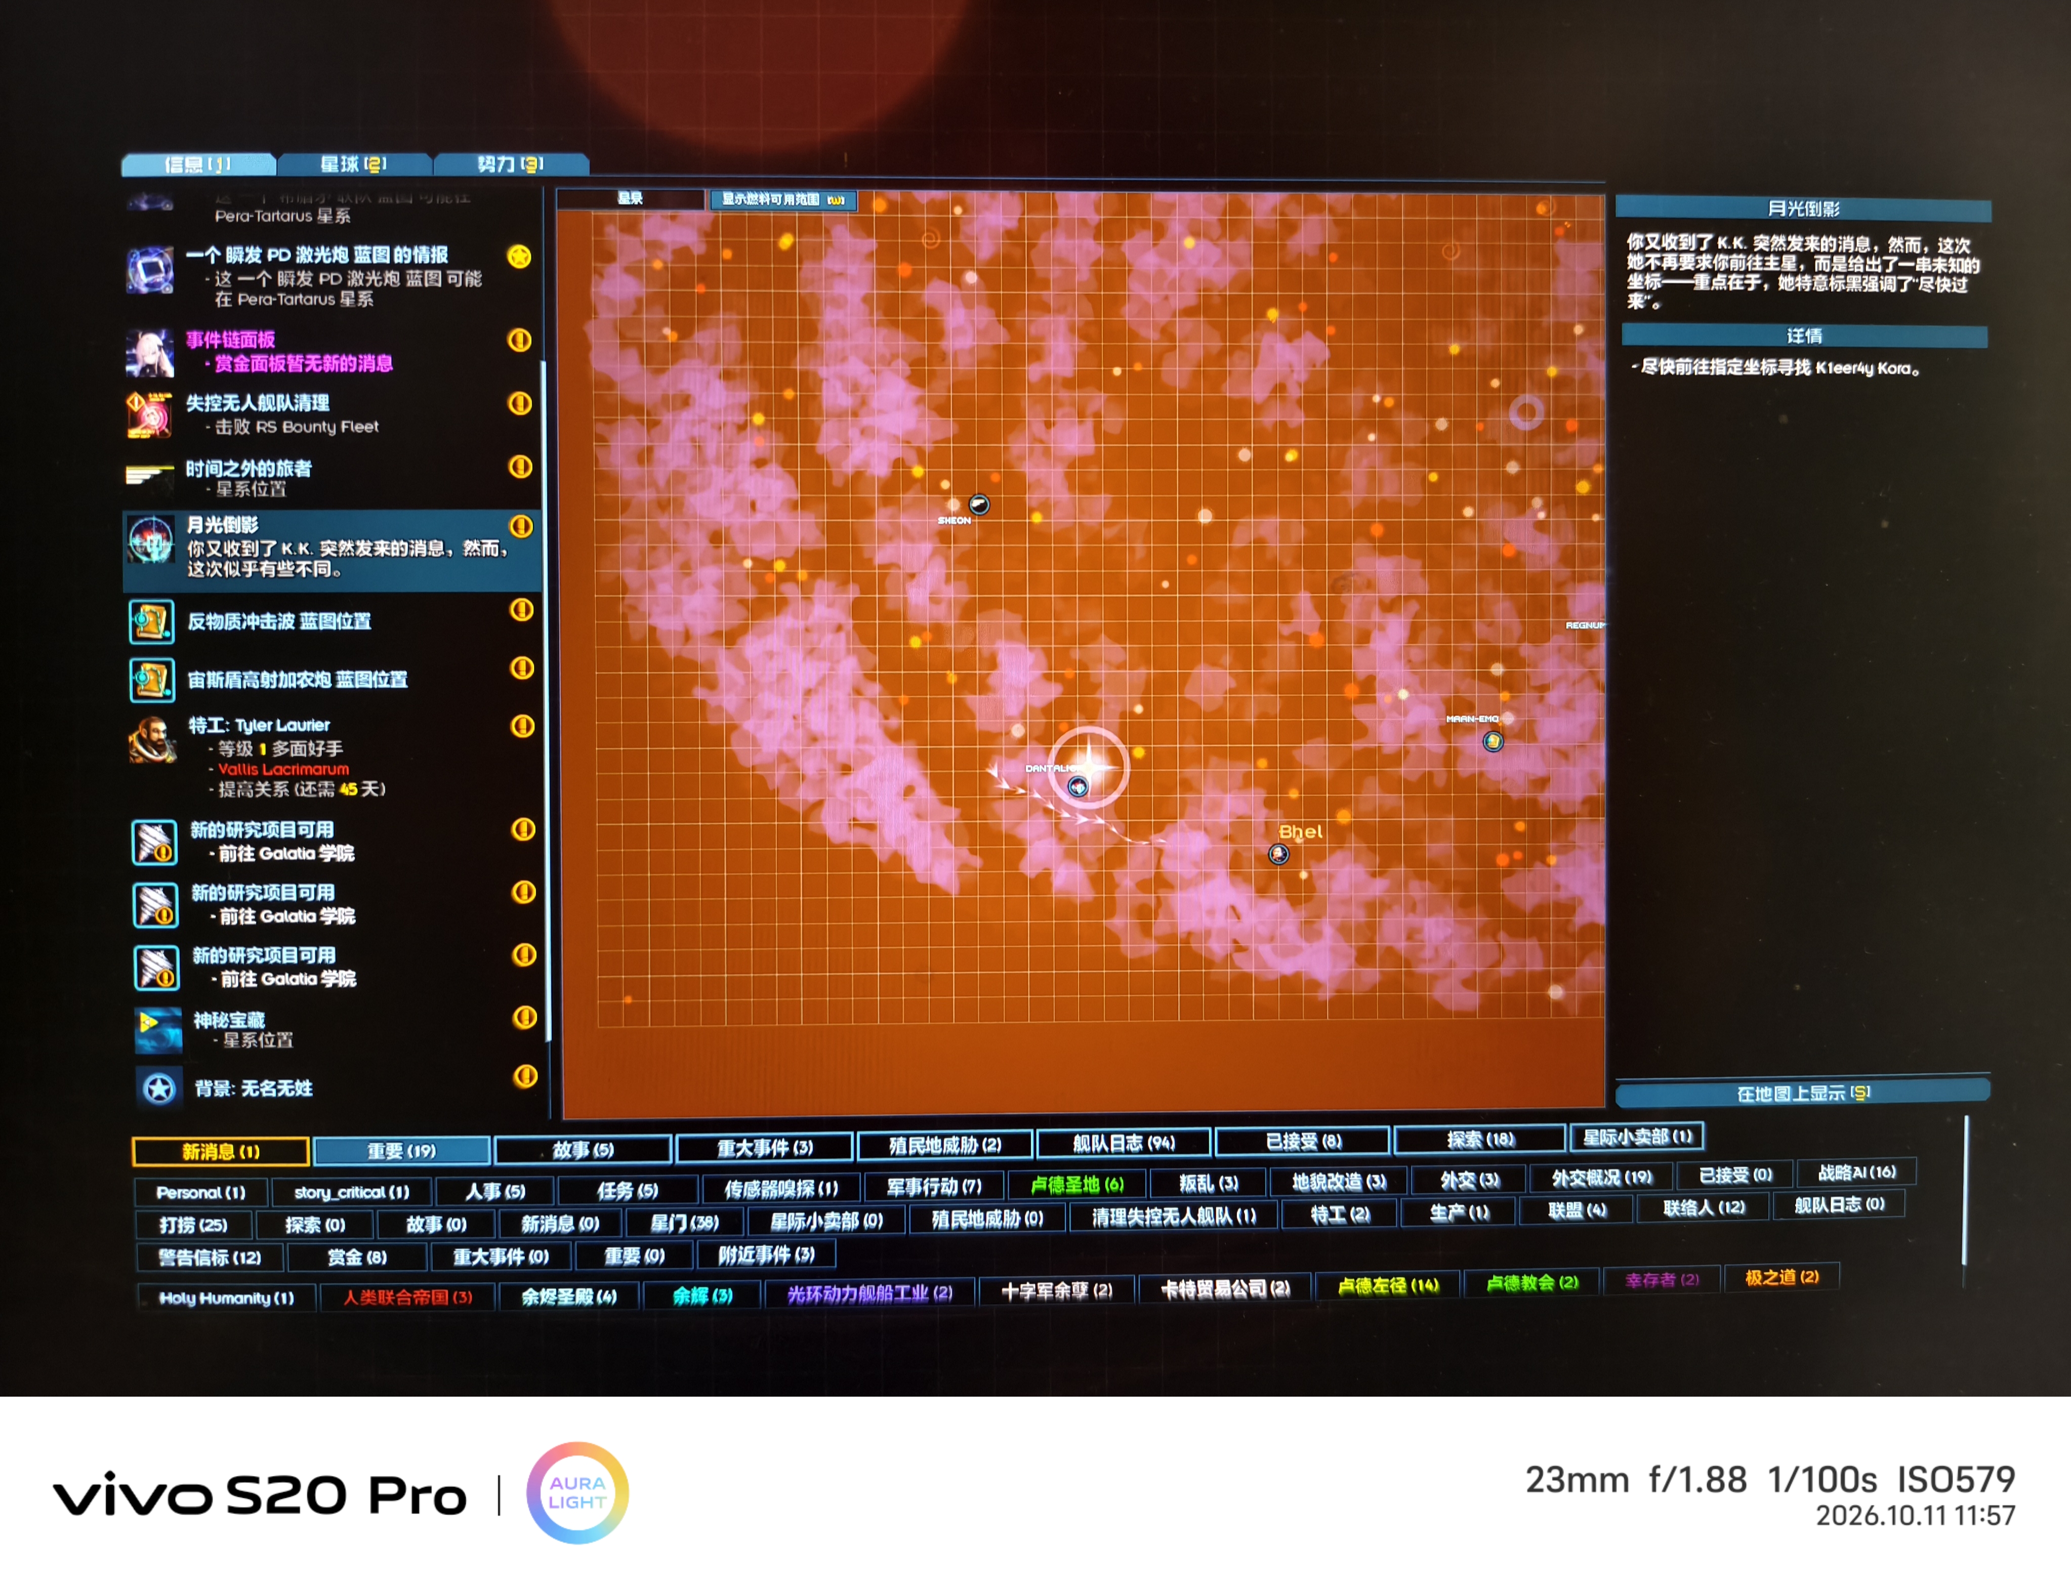Screen dimensions: 2071x1593
Task: Filter by 人类联合帝国 (3) tag
Action: click(408, 1296)
